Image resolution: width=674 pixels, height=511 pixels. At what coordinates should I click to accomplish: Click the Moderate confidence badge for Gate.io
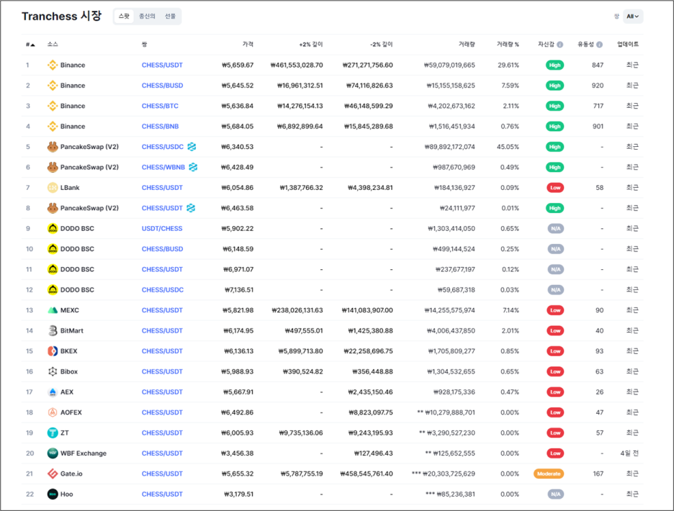[549, 474]
